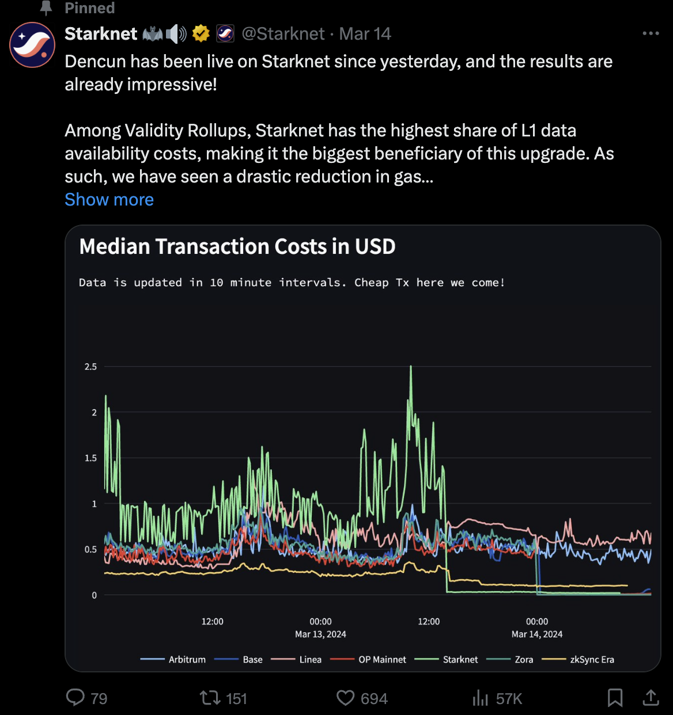Click the gold verified badge
Screen dimensions: 673x715
click(201, 34)
